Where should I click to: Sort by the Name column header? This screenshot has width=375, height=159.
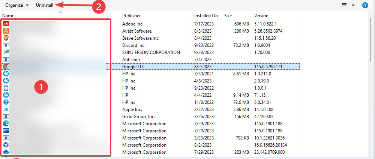click(8, 16)
